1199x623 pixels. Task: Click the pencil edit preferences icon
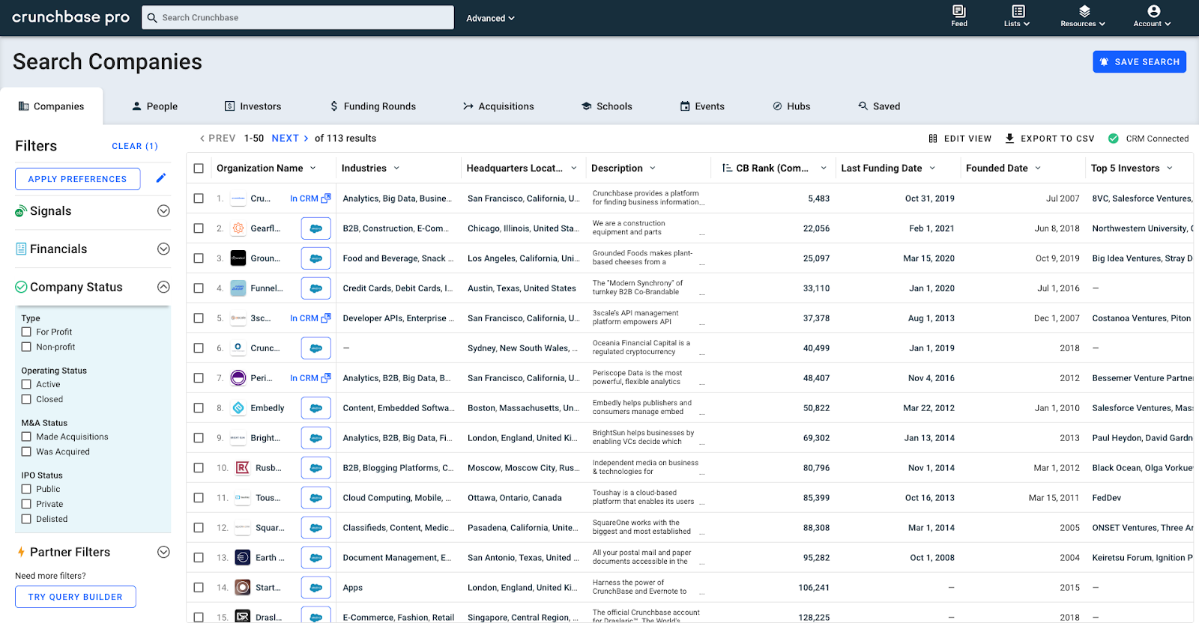(161, 178)
